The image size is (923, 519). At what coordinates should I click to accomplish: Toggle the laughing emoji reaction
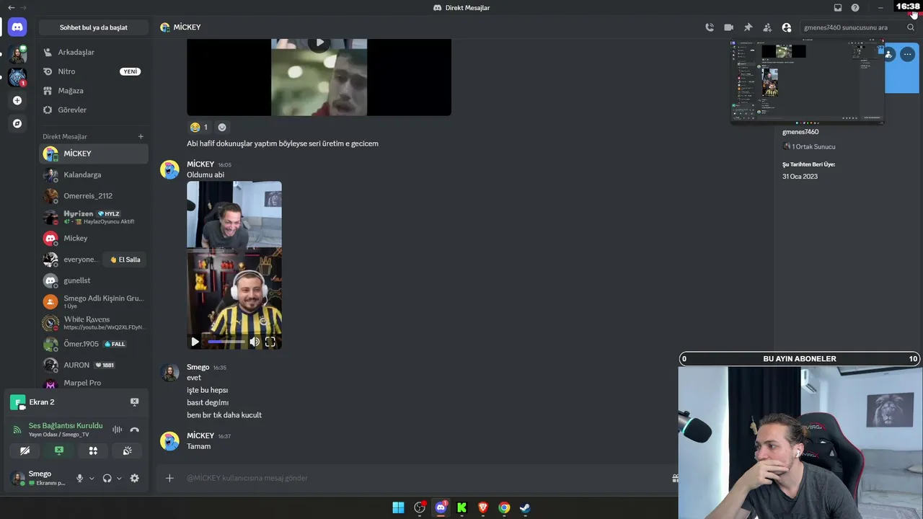pos(198,128)
